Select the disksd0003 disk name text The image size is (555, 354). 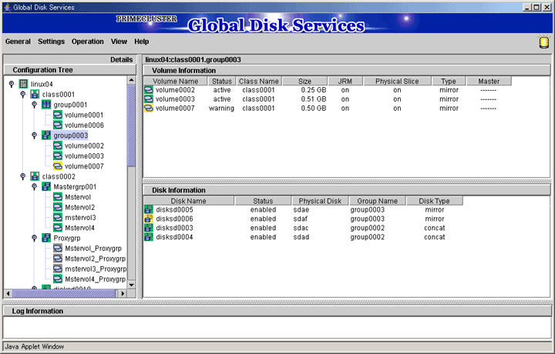174,229
